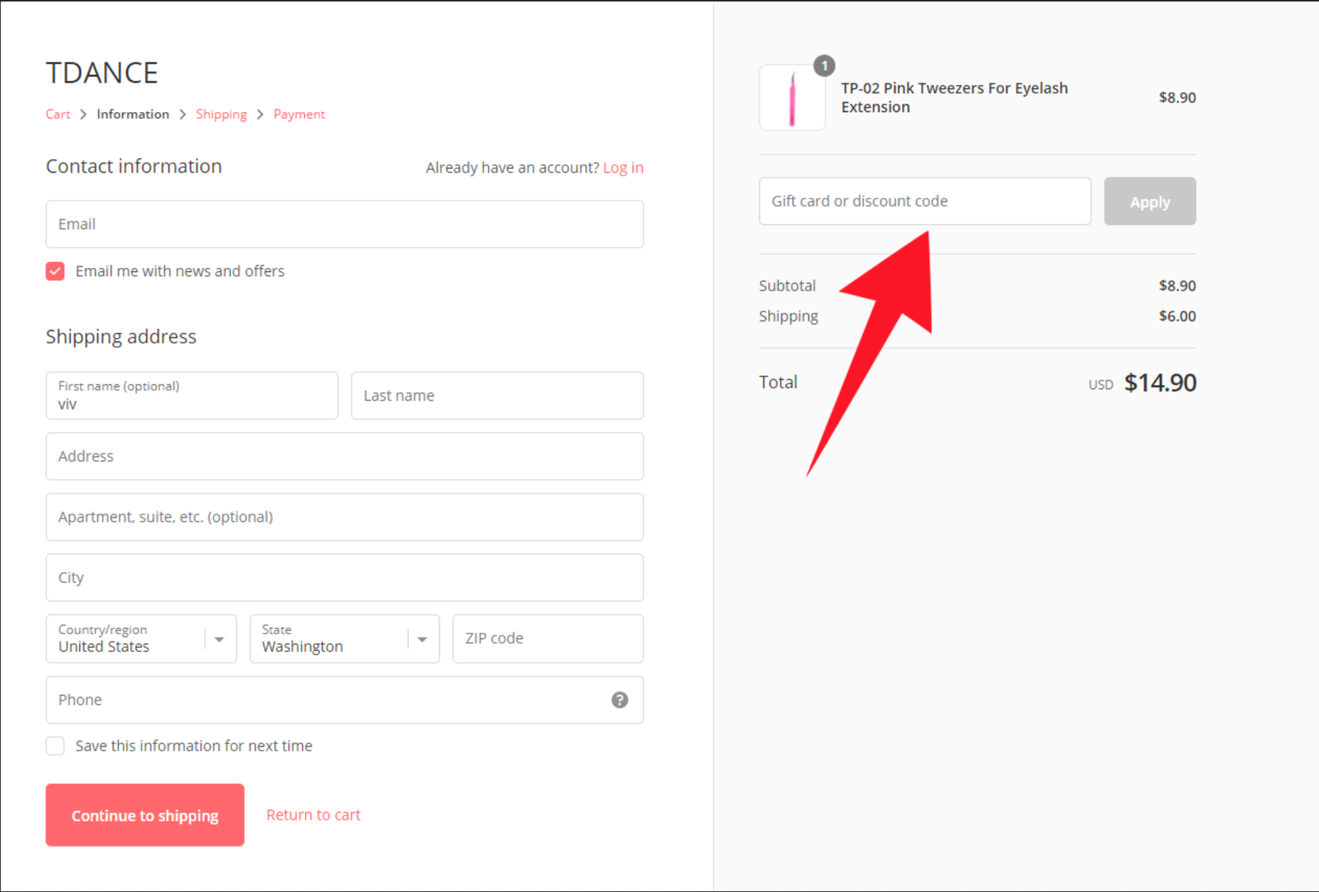Click the item quantity badge on product

tap(824, 66)
